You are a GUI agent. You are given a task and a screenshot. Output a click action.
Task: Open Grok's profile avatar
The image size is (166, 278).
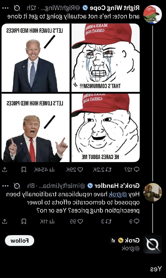pos(152,244)
